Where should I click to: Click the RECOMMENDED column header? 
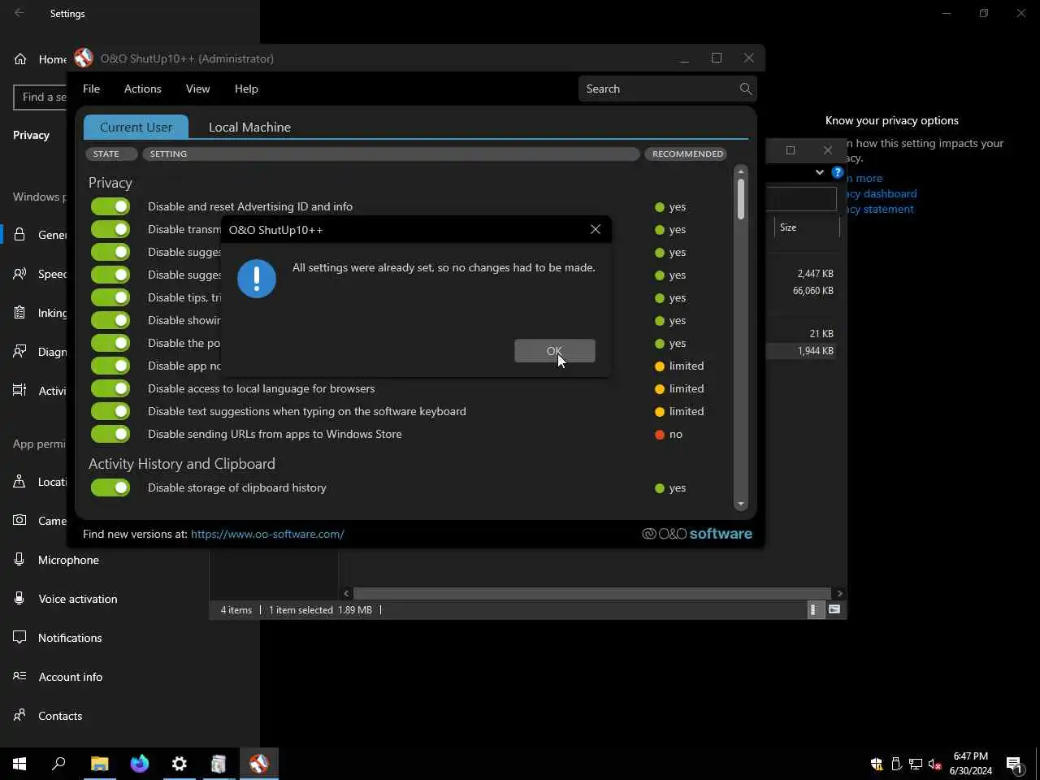click(x=687, y=154)
